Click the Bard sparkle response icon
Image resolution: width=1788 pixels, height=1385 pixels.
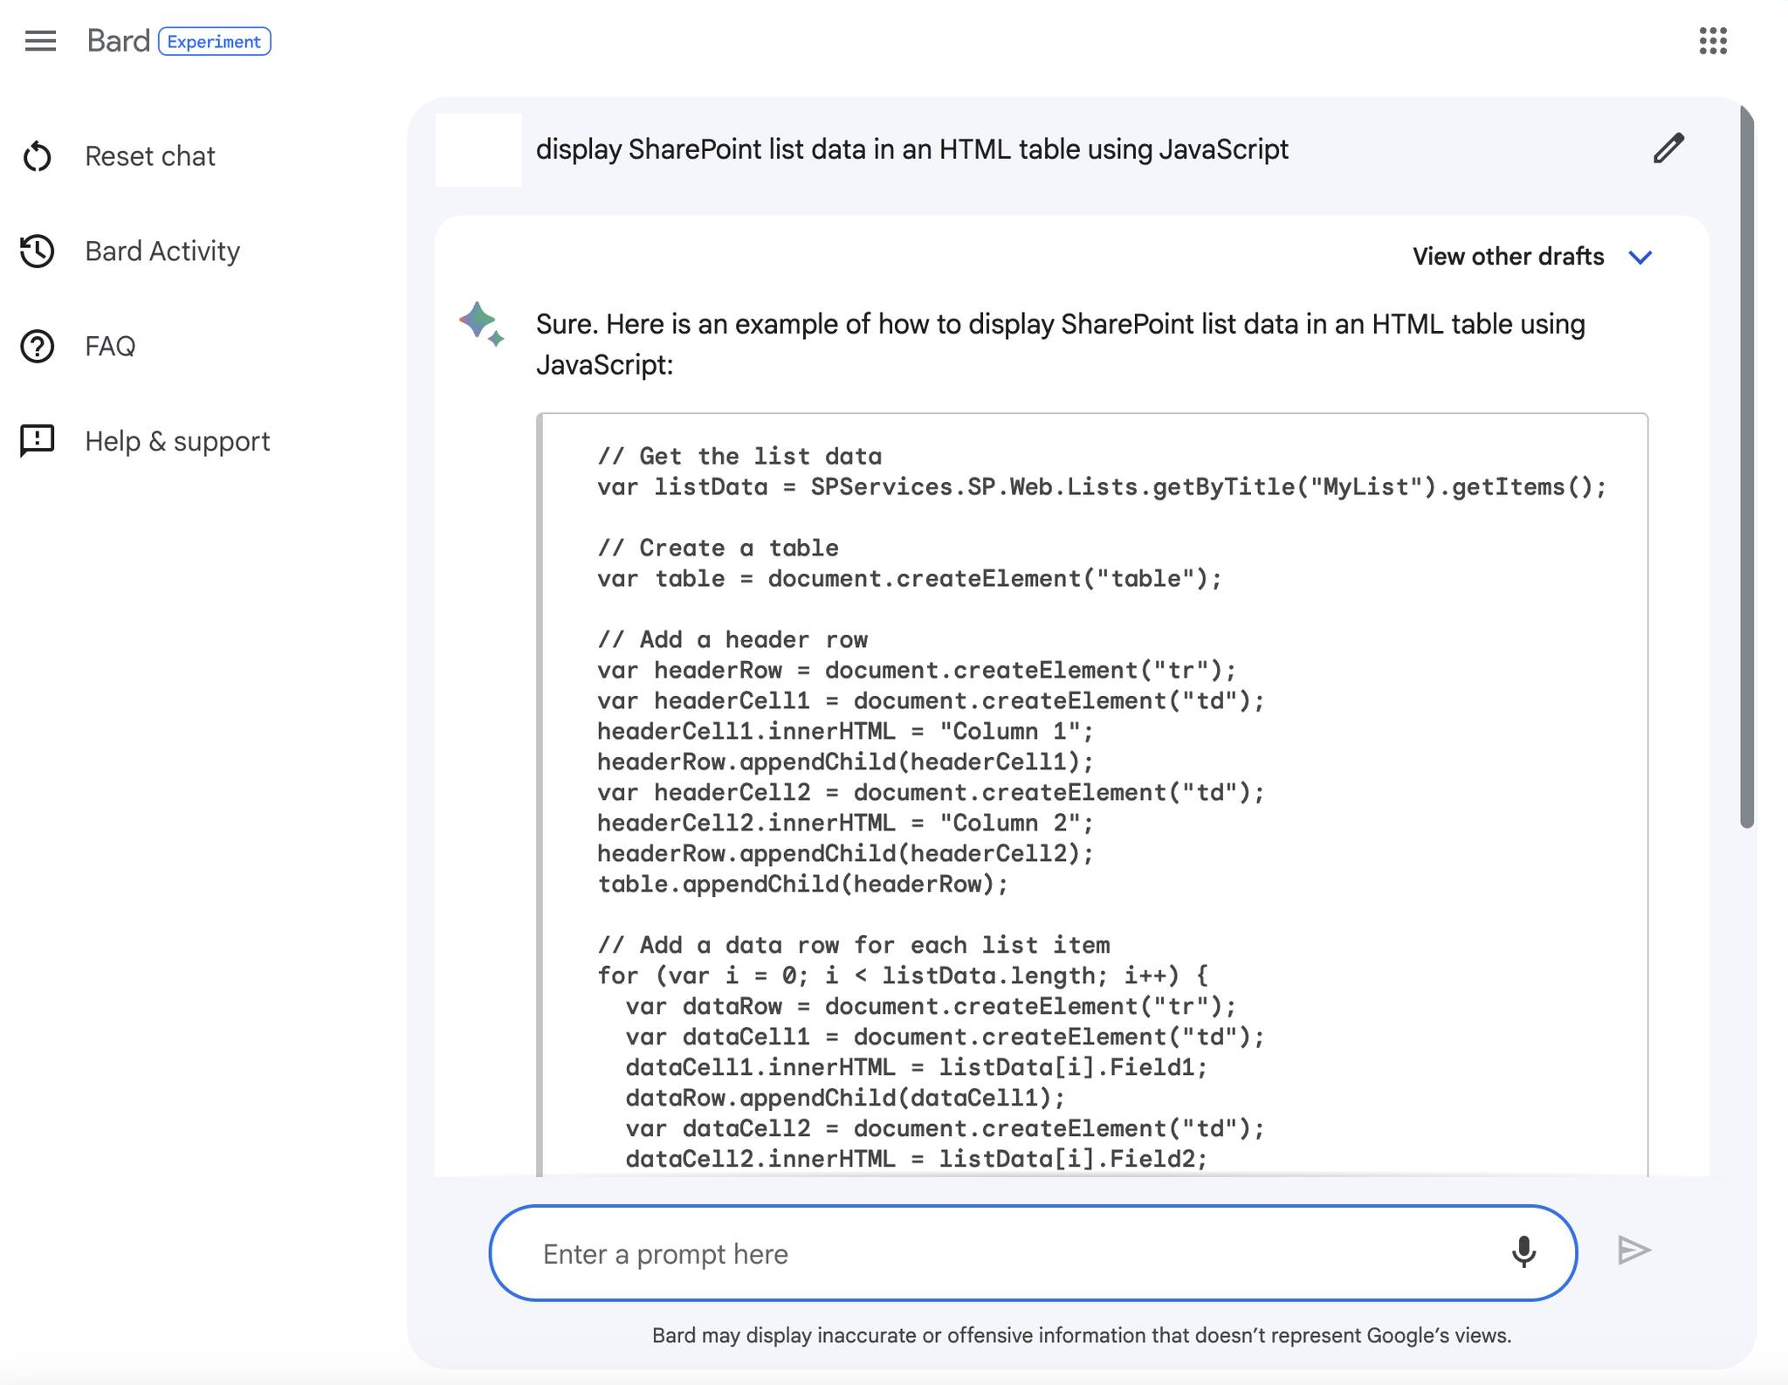tap(481, 324)
